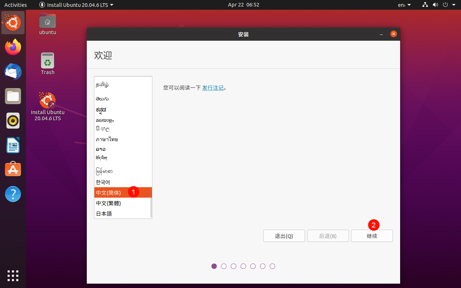The height and width of the screenshot is (288, 461).
Task: Open Install Ubuntu 20.04.6 LTS desktop shortcut
Action: (x=48, y=106)
